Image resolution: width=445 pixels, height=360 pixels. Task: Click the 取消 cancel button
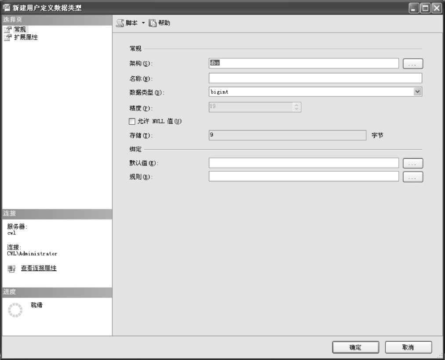[x=409, y=347]
